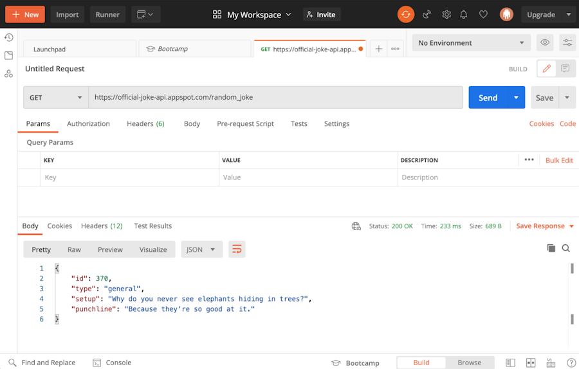Open the comments icon beside pencil
Image resolution: width=579 pixels, height=369 pixels.
tap(565, 68)
